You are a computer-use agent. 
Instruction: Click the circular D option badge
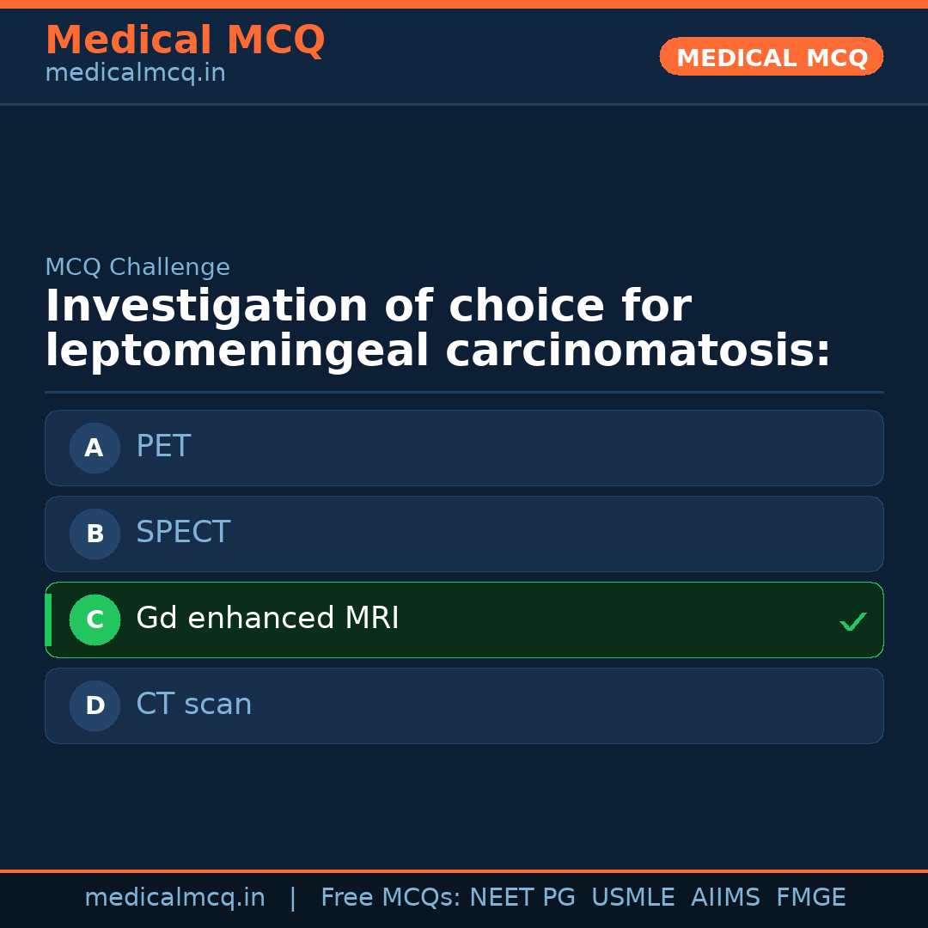click(x=95, y=705)
